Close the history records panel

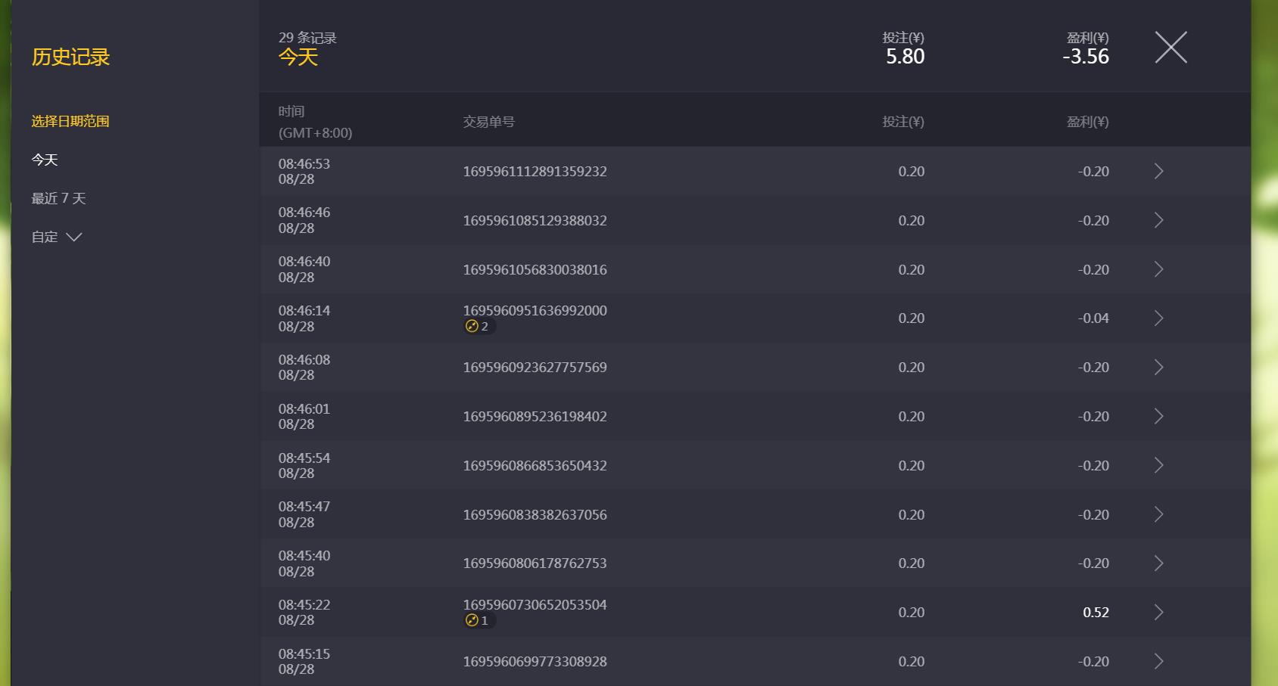[x=1170, y=48]
